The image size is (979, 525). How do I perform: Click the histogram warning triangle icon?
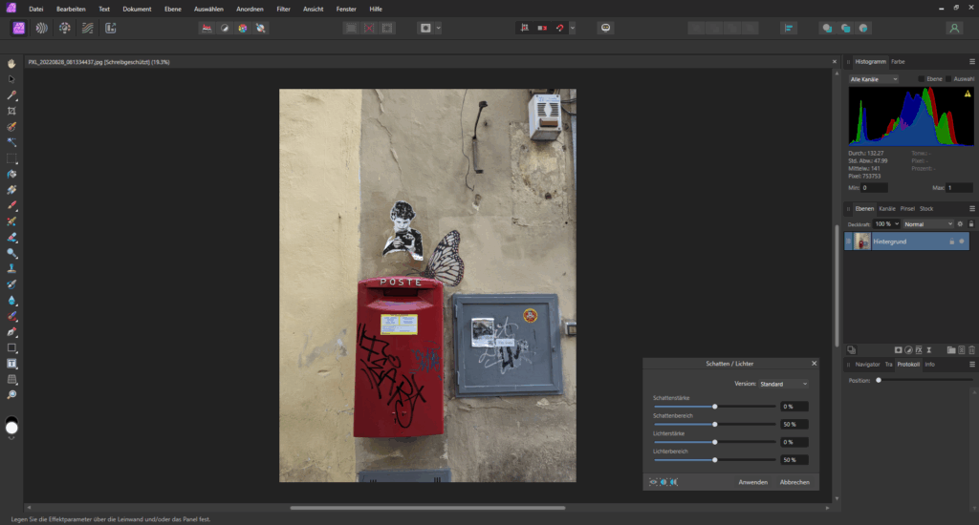click(x=968, y=94)
